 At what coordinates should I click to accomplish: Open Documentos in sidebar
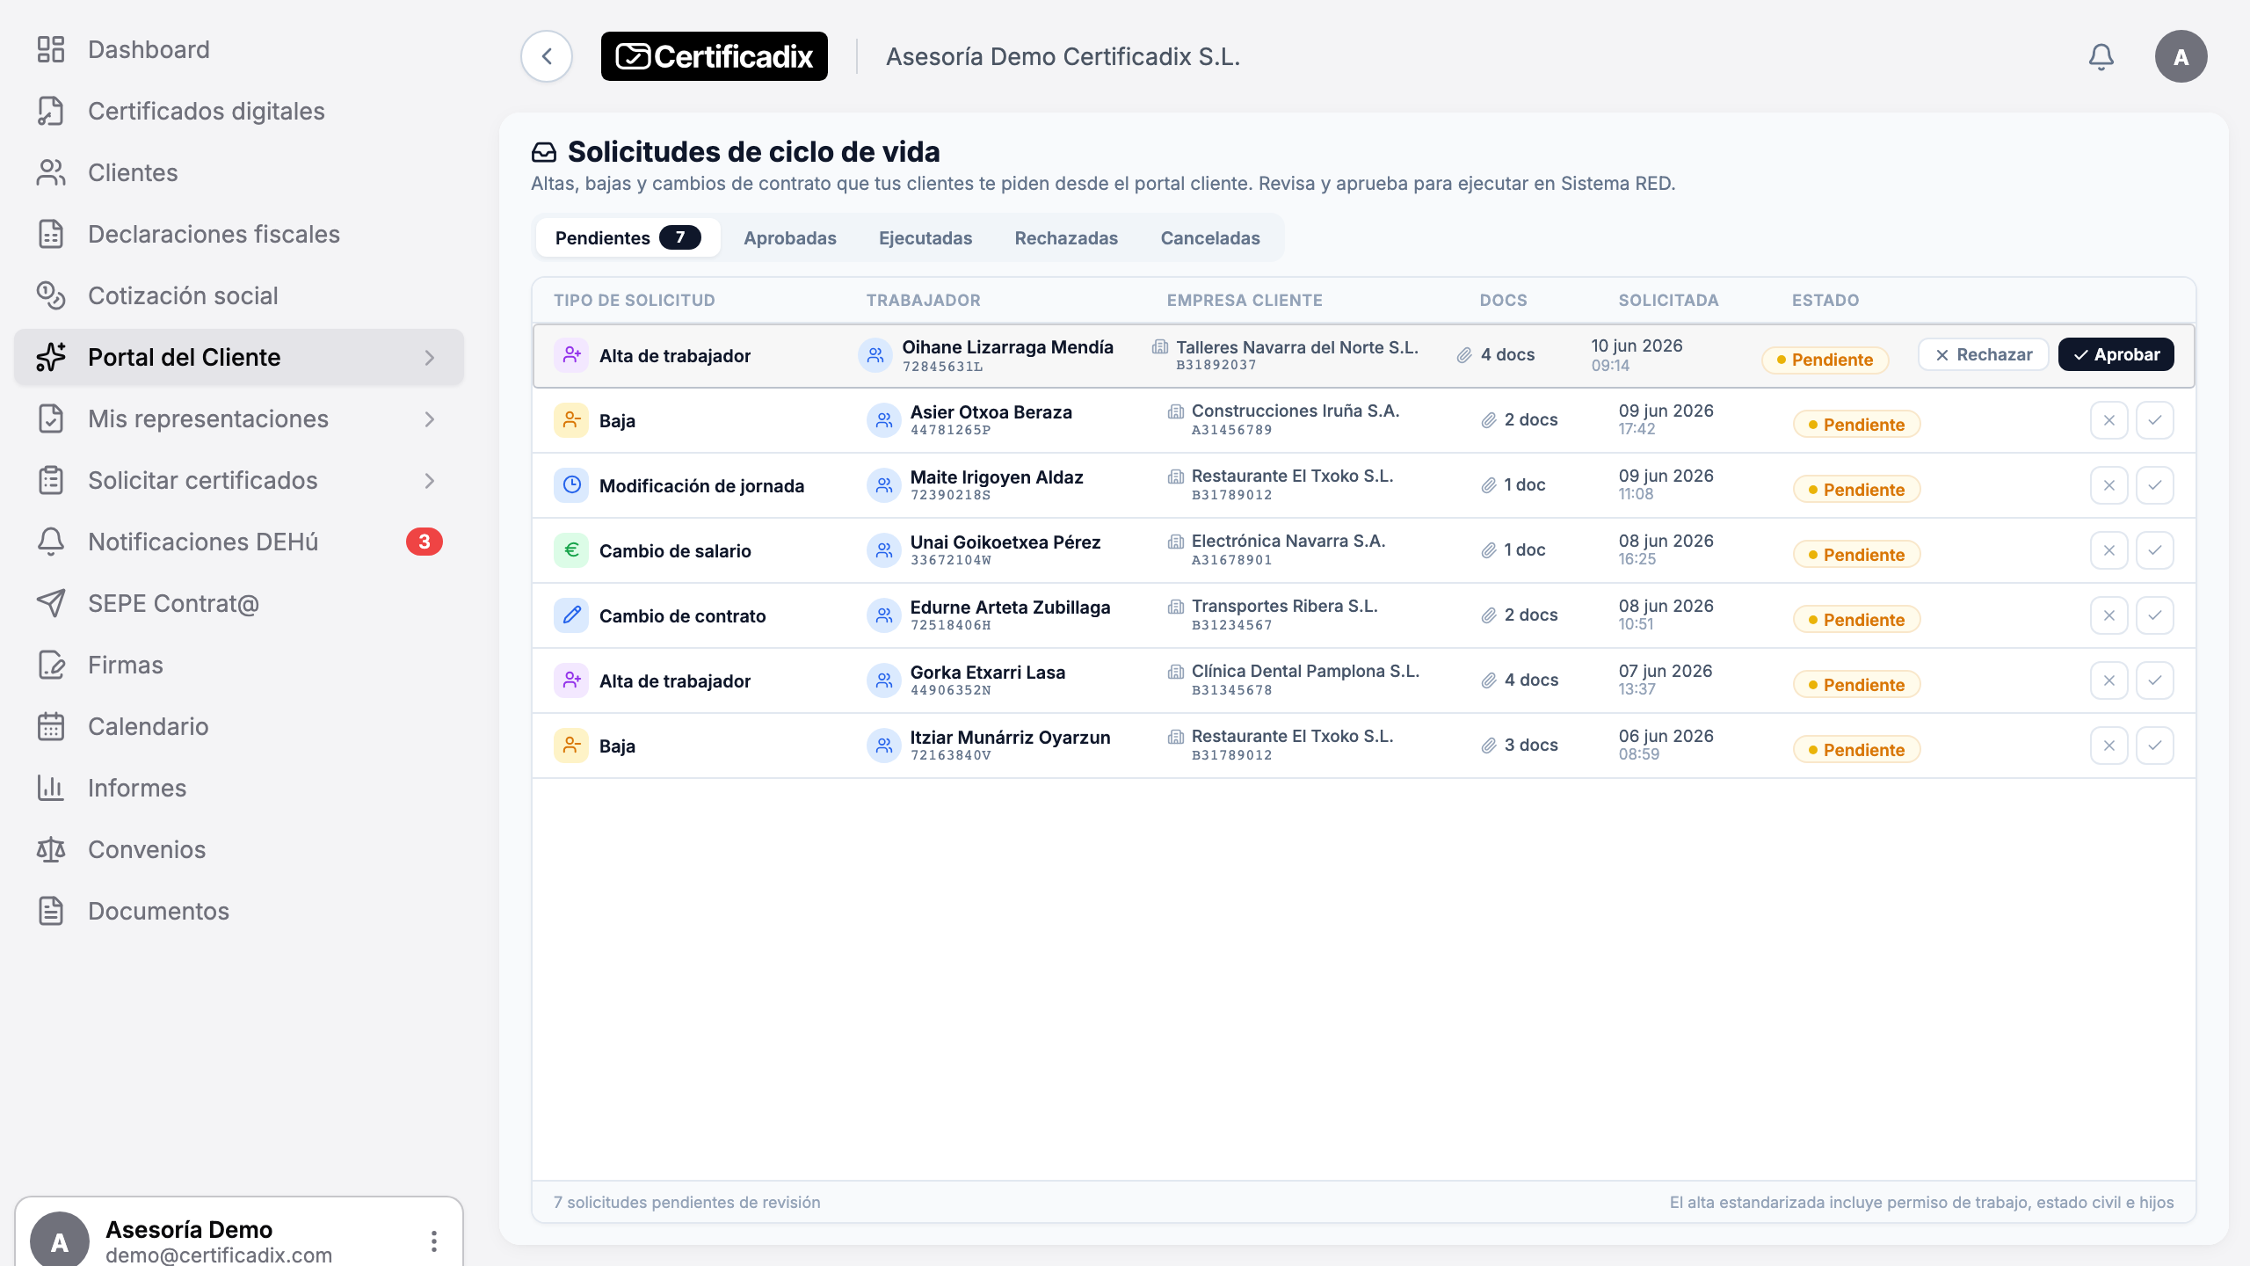pyautogui.click(x=239, y=911)
